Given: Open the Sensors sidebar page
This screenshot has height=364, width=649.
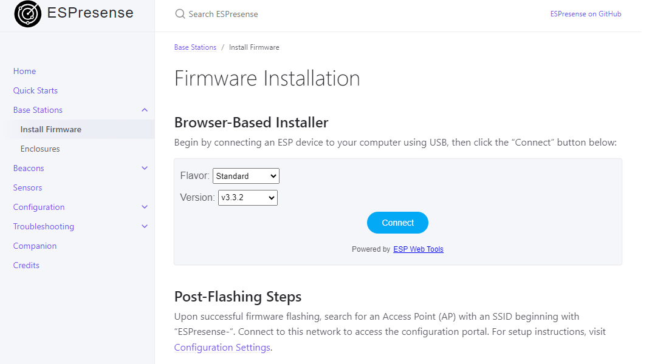Looking at the screenshot, I should [27, 187].
